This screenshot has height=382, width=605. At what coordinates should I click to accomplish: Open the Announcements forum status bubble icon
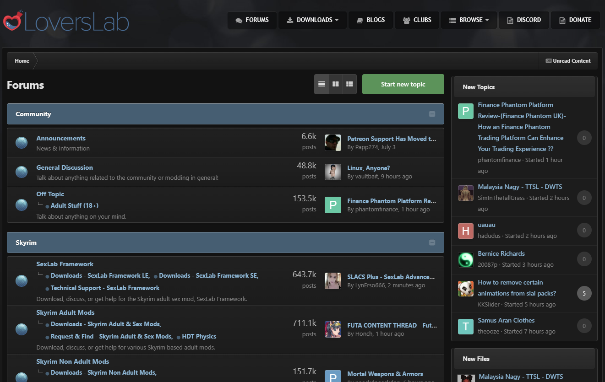[x=22, y=143]
